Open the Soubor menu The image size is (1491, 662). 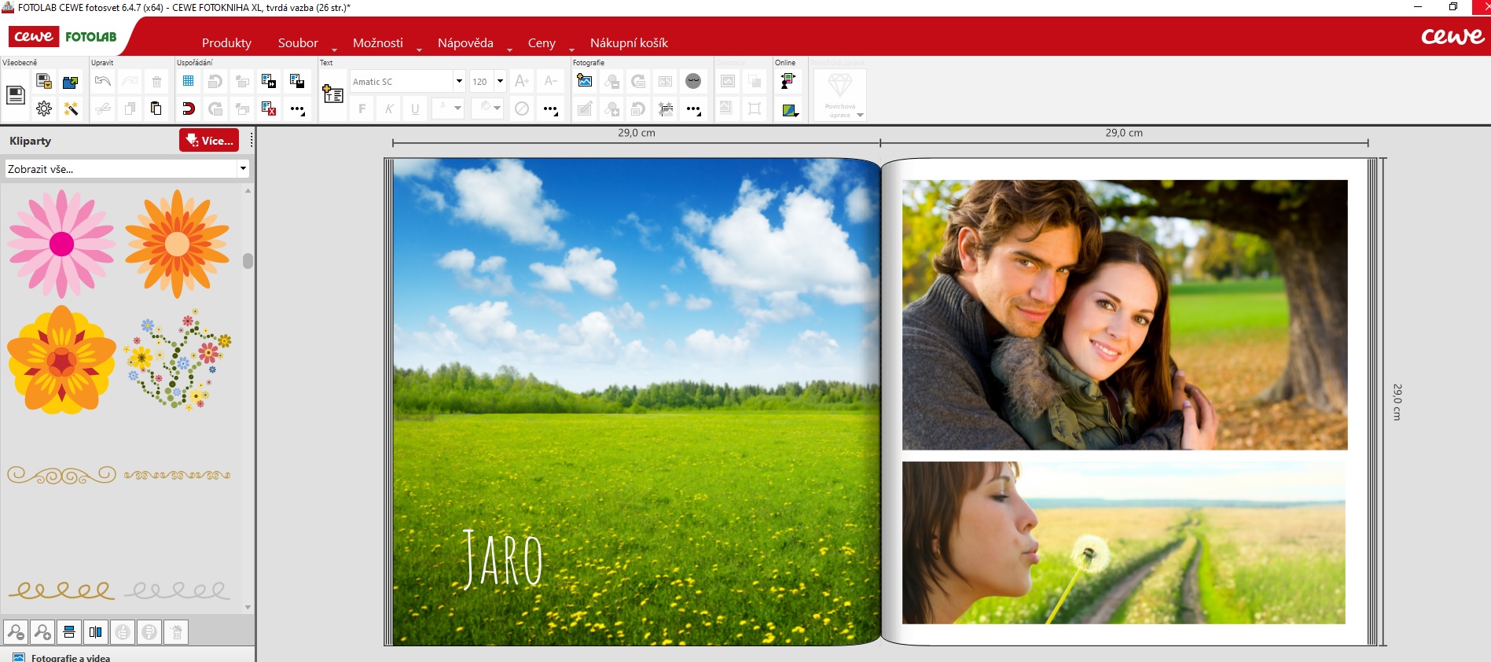298,43
